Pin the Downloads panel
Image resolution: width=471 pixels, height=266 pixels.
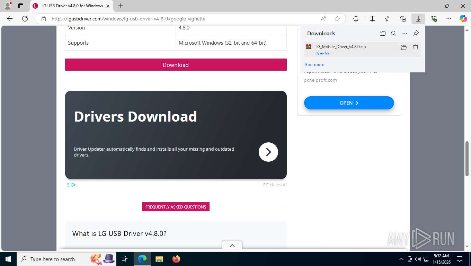pos(416,33)
